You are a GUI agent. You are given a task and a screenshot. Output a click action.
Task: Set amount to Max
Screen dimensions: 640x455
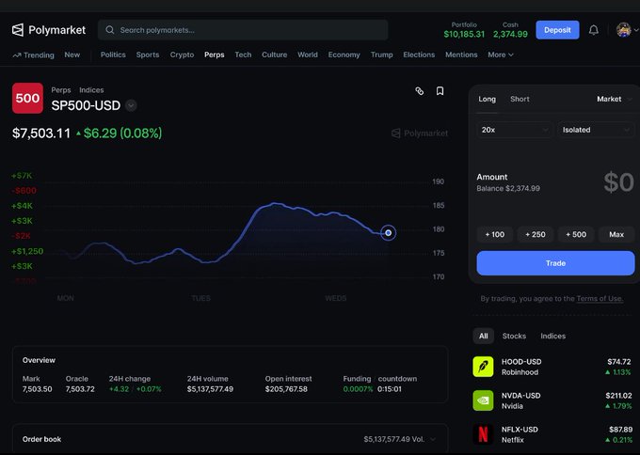616,234
